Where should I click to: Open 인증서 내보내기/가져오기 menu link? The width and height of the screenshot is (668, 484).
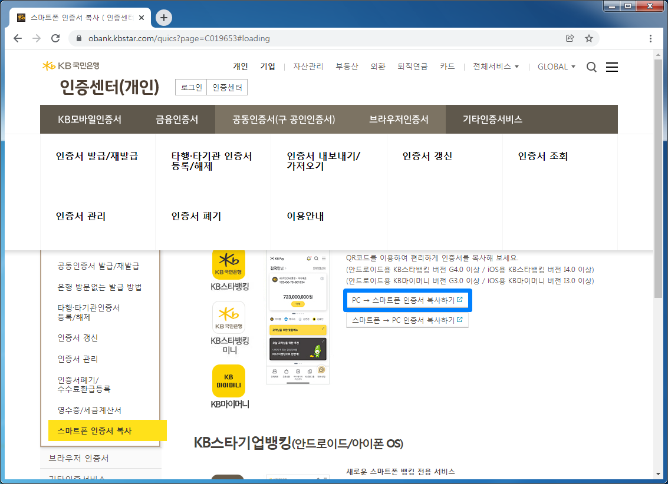(323, 161)
